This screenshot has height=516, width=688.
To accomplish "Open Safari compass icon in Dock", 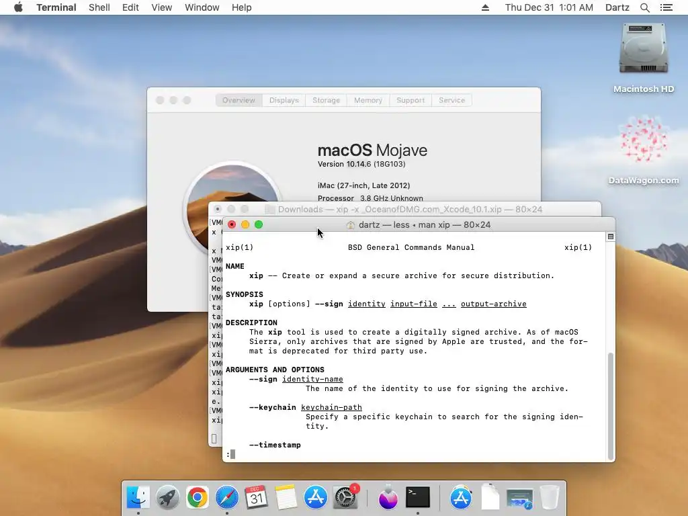I will click(227, 497).
